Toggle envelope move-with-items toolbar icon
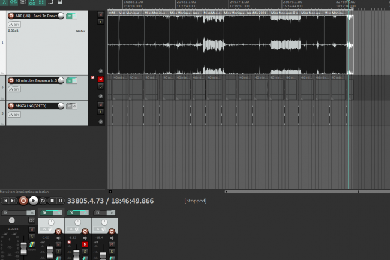This screenshot has width=390, height=260. (x=32, y=2)
